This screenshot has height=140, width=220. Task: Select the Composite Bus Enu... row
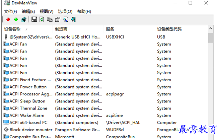tap(105, 137)
